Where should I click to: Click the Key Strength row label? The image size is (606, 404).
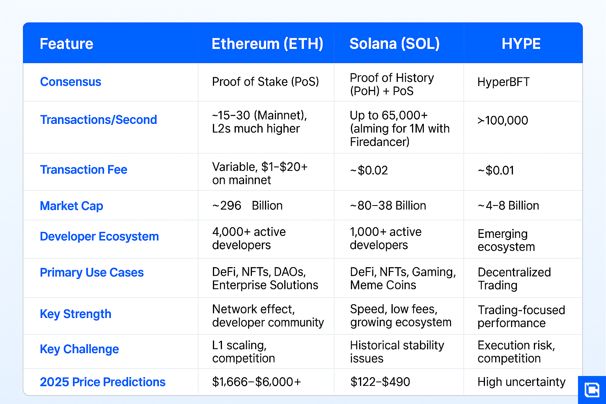pyautogui.click(x=76, y=314)
